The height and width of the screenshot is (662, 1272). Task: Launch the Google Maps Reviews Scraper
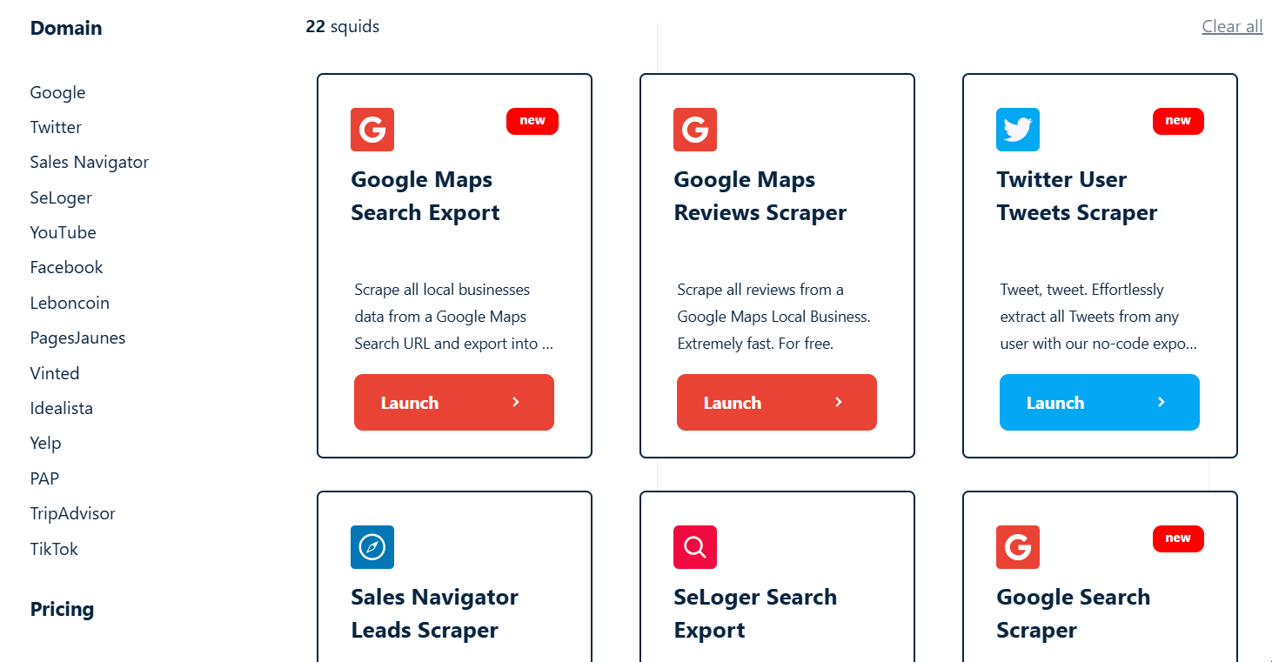click(x=776, y=402)
